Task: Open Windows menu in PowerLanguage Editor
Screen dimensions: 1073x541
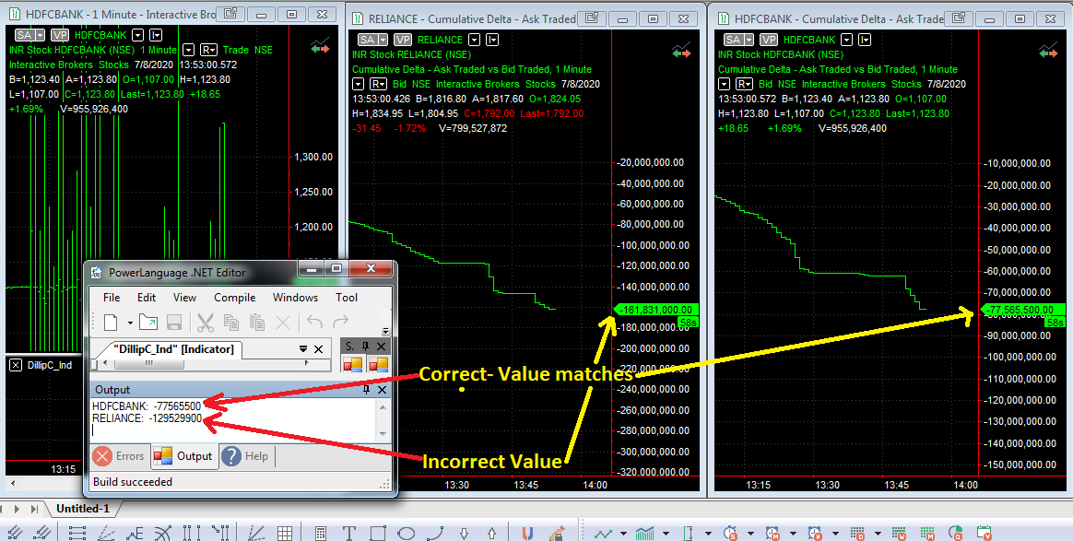Action: 295,298
